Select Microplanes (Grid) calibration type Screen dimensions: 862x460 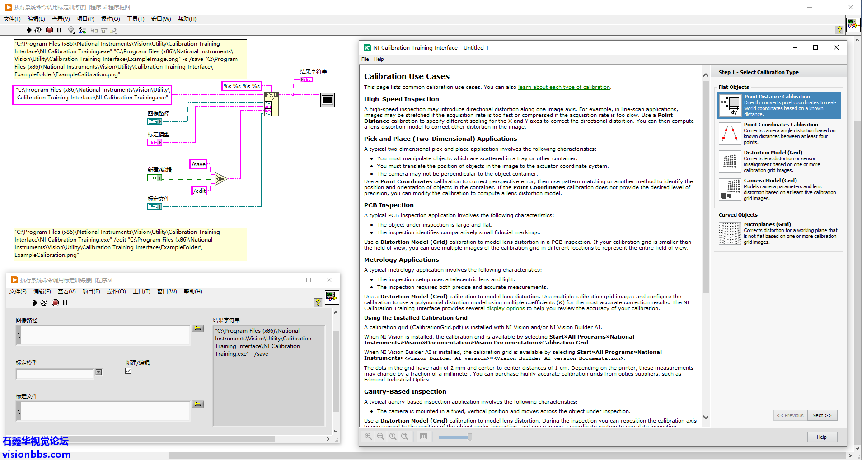[x=779, y=233]
